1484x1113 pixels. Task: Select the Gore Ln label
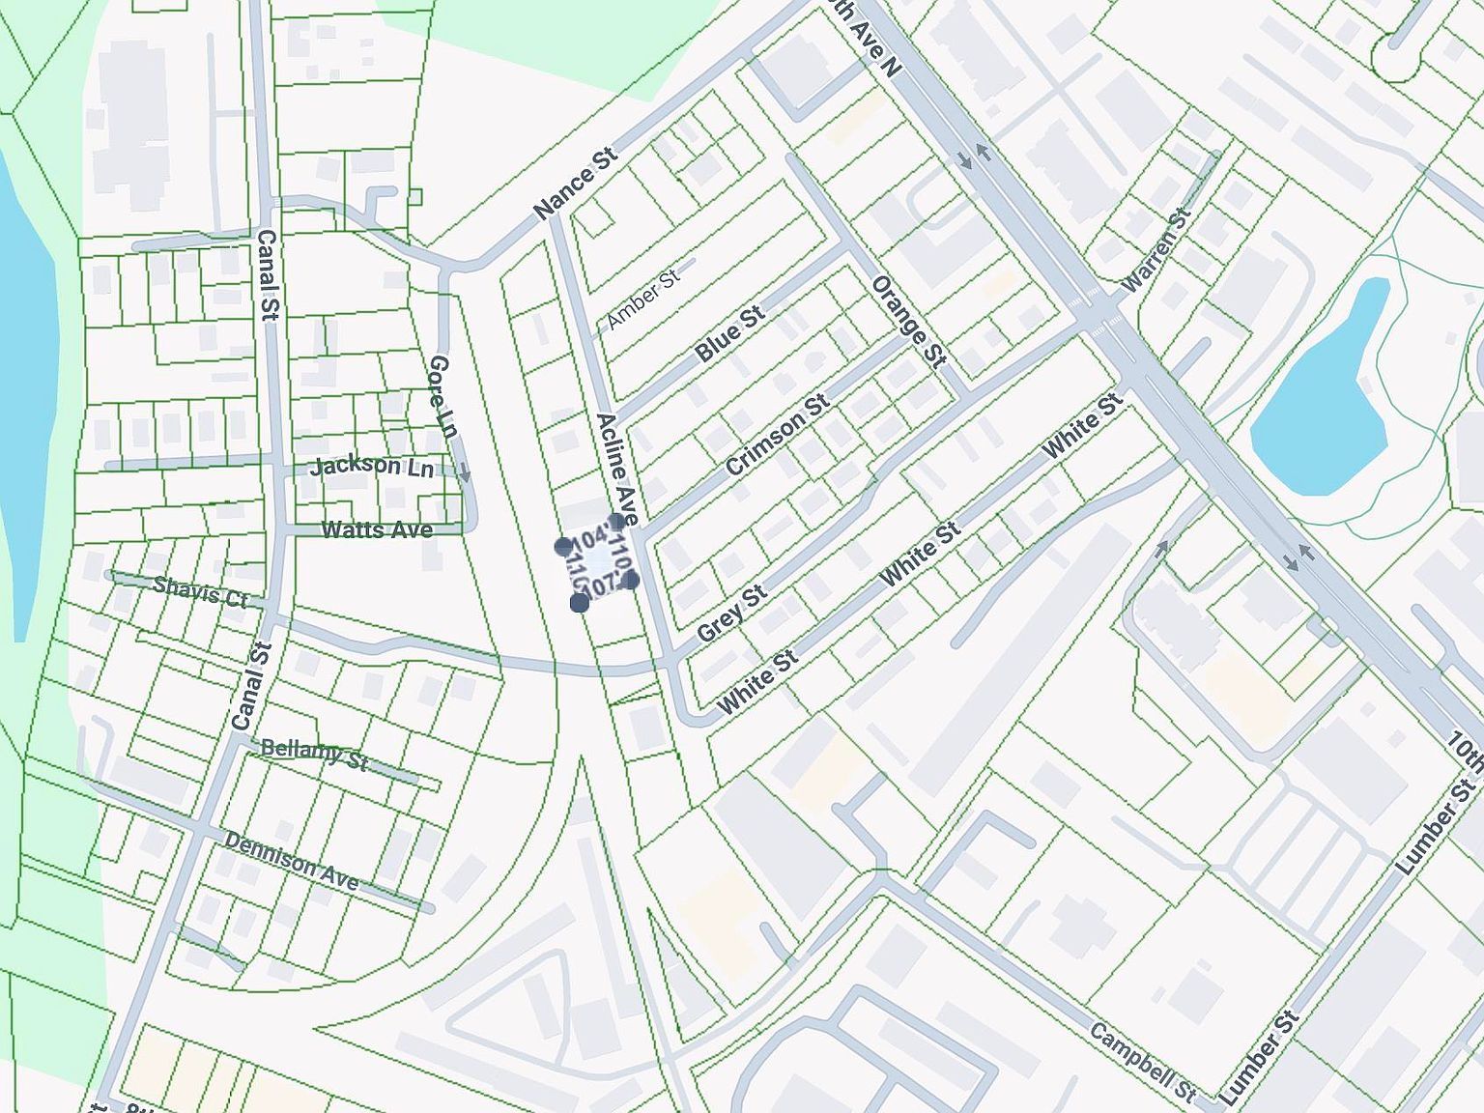coord(442,395)
